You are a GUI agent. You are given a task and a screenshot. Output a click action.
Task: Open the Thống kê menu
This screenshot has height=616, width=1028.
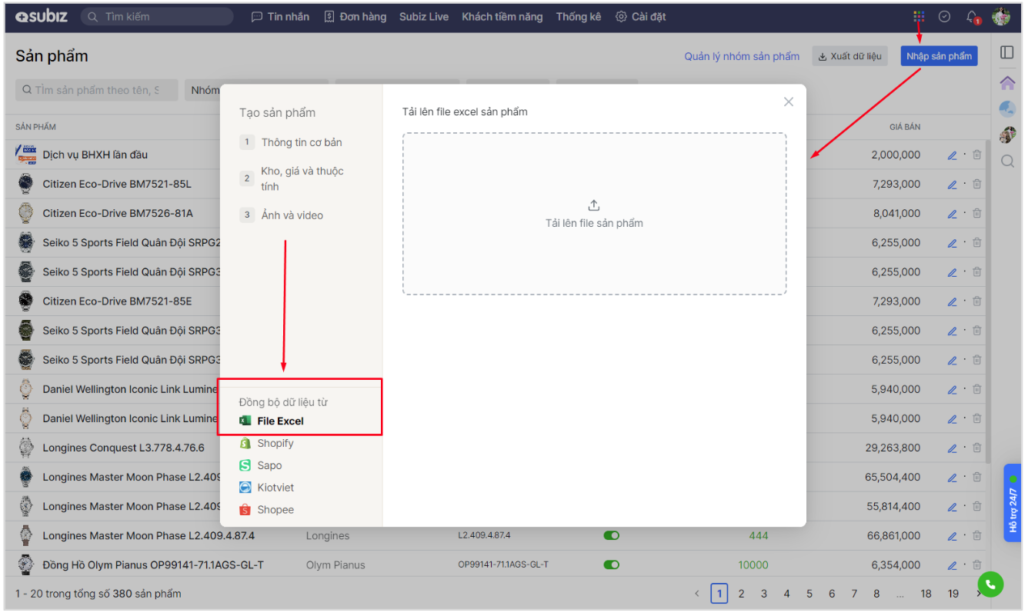pos(578,16)
